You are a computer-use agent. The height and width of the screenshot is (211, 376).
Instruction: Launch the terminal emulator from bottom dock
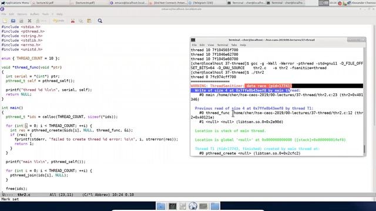pyautogui.click(x=172, y=206)
